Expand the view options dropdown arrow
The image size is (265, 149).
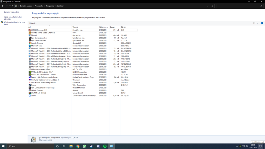tap(257, 23)
